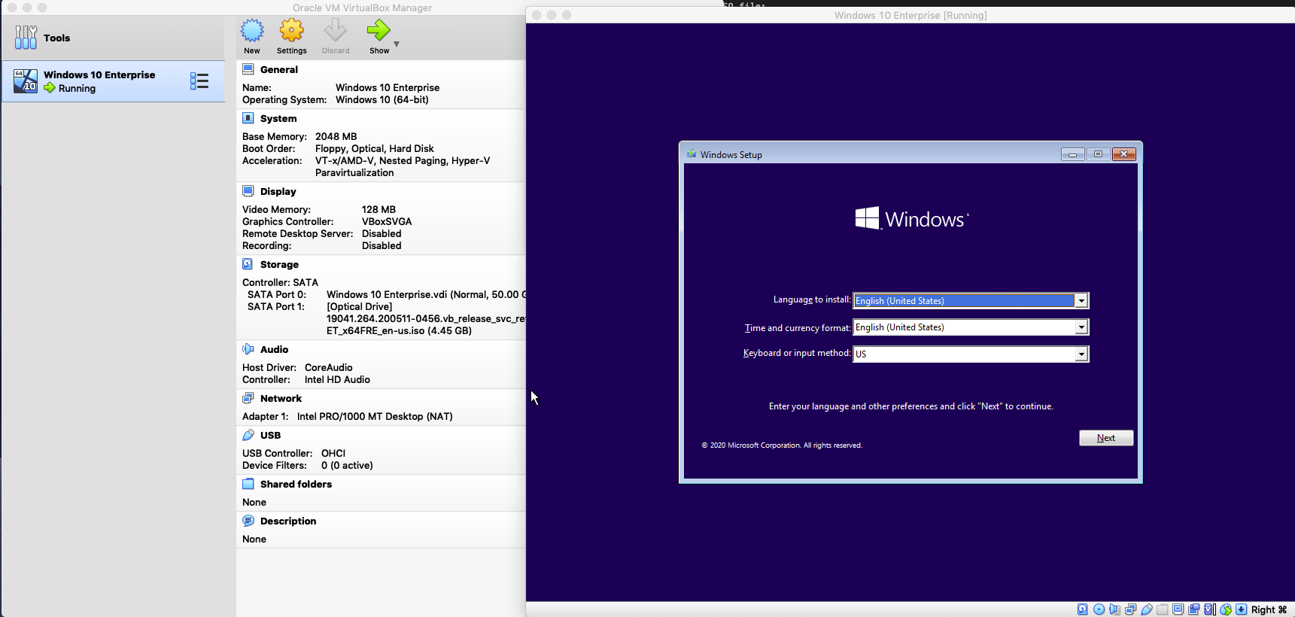This screenshot has width=1295, height=617.
Task: Select the Windows 10 Enterprise VM entry
Action: [x=99, y=81]
